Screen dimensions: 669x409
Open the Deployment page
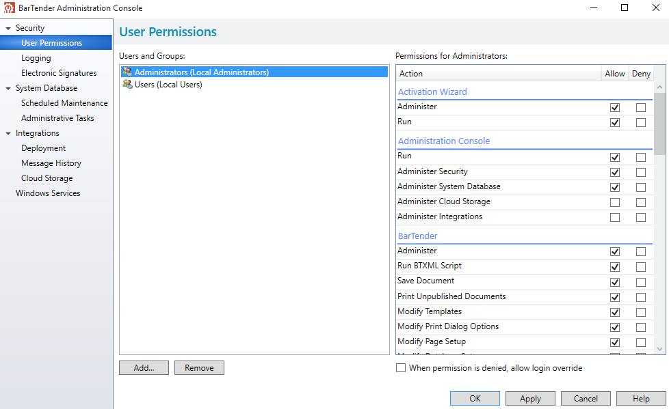[x=44, y=148]
